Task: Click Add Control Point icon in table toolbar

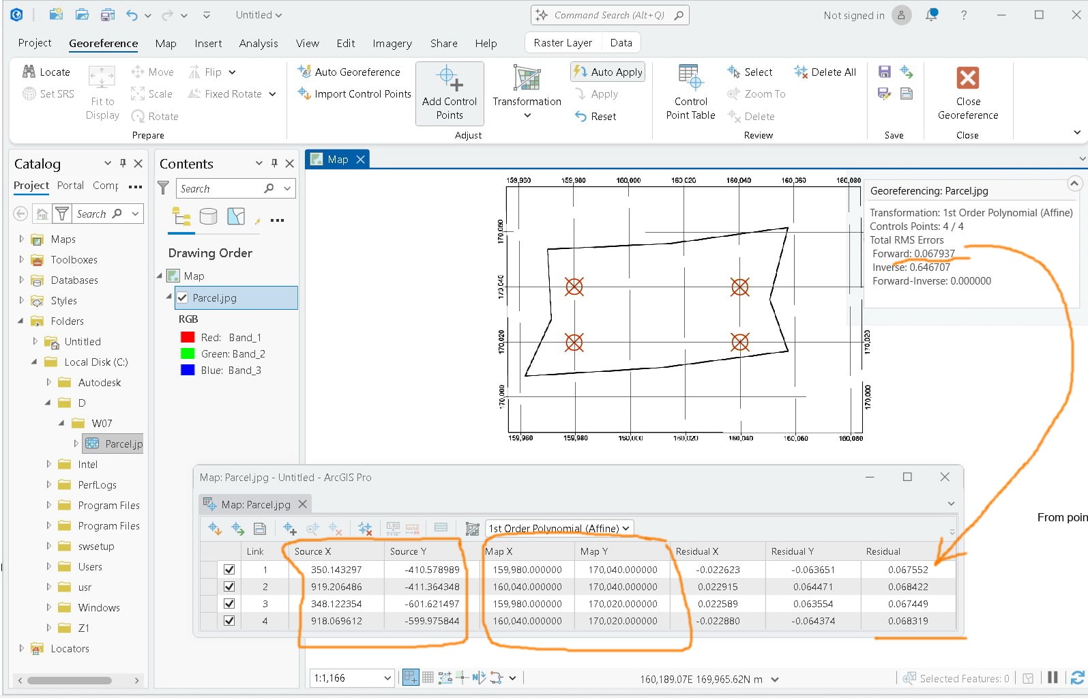Action: (x=289, y=528)
